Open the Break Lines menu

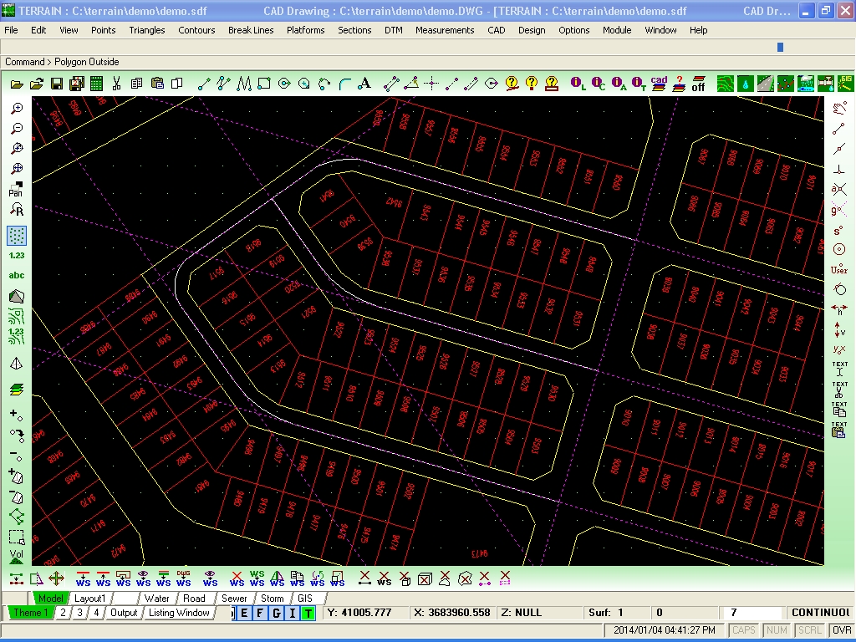[x=251, y=30]
